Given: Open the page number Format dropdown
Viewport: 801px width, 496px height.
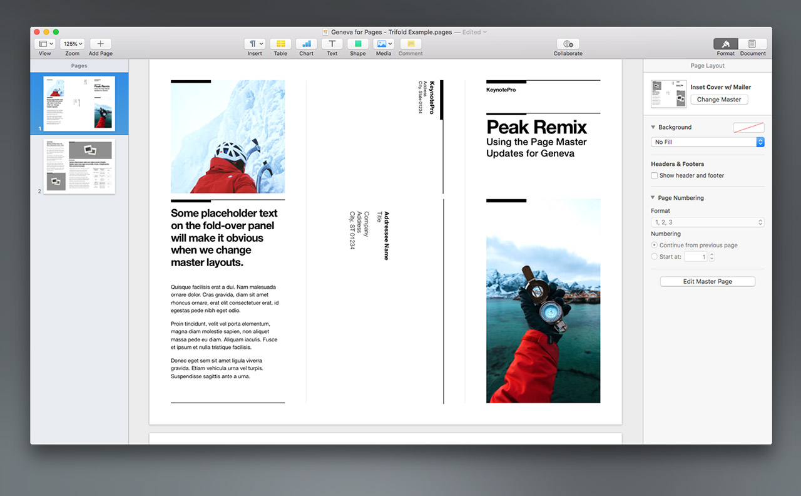Looking at the screenshot, I should click(707, 222).
